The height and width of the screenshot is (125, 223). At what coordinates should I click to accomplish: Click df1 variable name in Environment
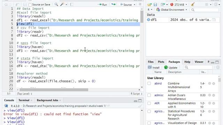pos(154,20)
